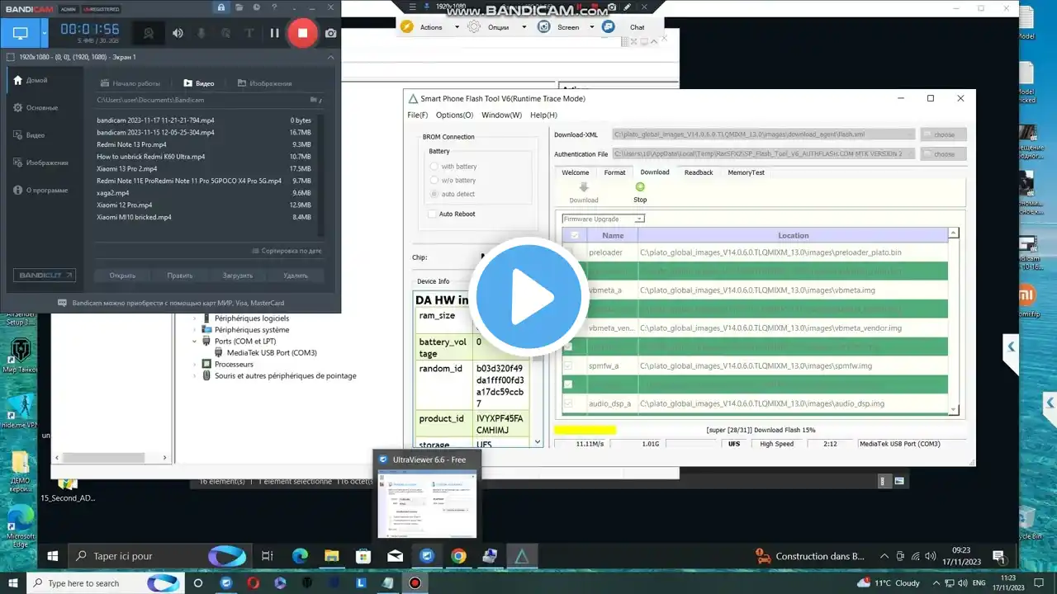Open the Опции dropdown in UltraViewer toolbar
1057x594 pixels.
pyautogui.click(x=524, y=27)
